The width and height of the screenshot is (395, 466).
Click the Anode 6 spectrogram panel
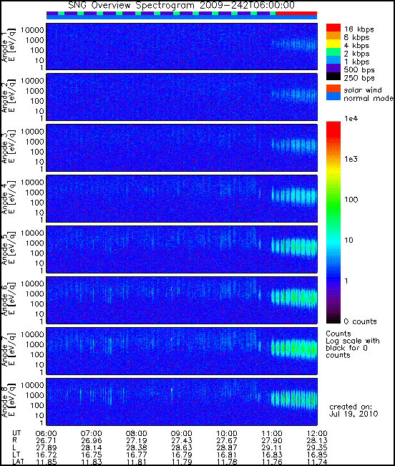(182, 300)
